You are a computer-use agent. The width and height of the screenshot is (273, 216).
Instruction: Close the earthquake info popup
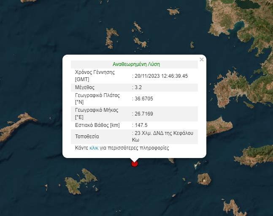[202, 60]
